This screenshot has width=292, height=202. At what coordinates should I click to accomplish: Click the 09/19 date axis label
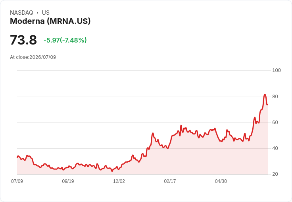coord(68,181)
